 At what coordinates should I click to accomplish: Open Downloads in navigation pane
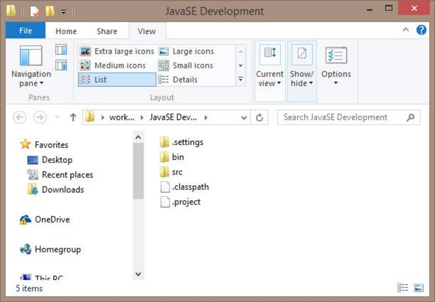[56, 190]
